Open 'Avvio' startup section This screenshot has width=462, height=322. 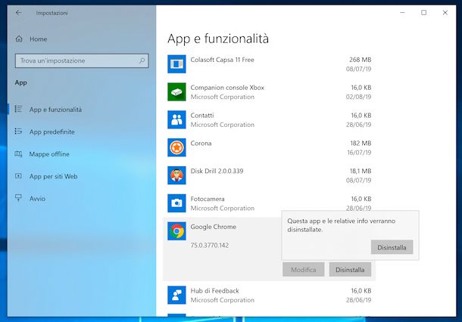coord(37,199)
